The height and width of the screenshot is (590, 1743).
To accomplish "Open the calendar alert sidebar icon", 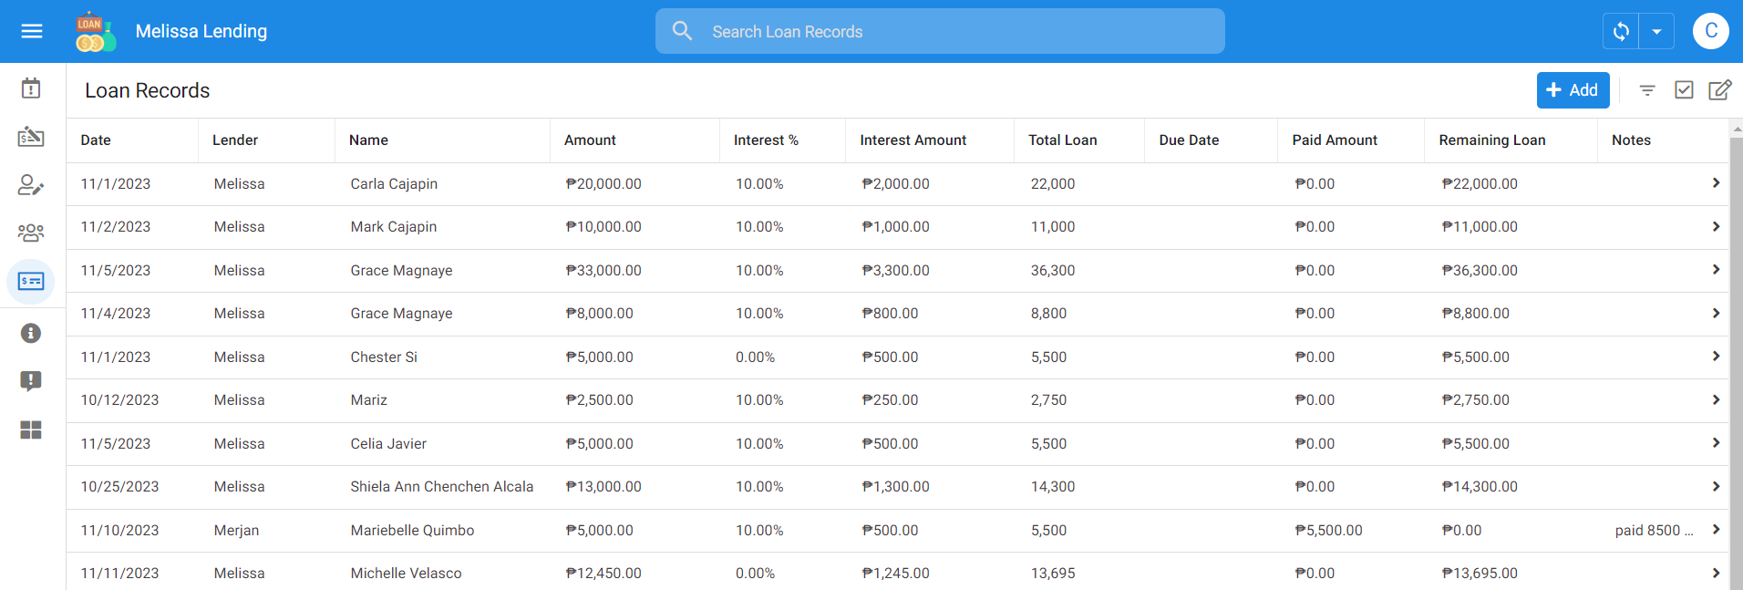I will [x=31, y=88].
